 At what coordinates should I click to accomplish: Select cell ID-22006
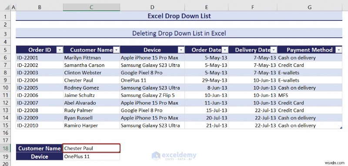click(40, 95)
